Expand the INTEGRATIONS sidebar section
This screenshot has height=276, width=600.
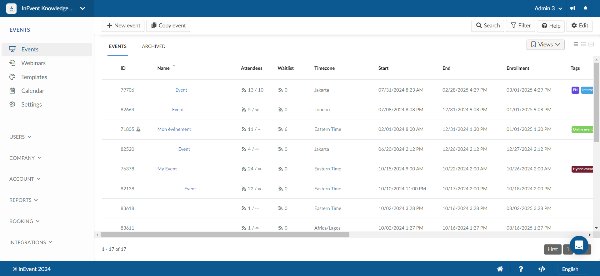pyautogui.click(x=31, y=242)
